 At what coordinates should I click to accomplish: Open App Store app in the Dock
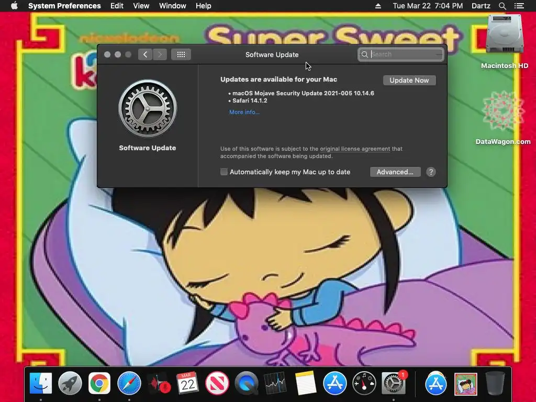[x=334, y=383]
